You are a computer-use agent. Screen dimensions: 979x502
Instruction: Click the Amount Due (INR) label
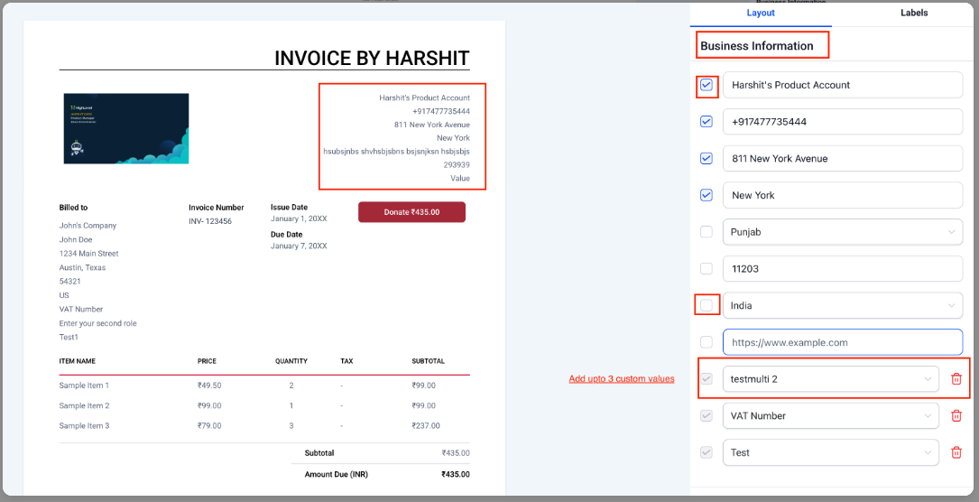click(x=336, y=475)
